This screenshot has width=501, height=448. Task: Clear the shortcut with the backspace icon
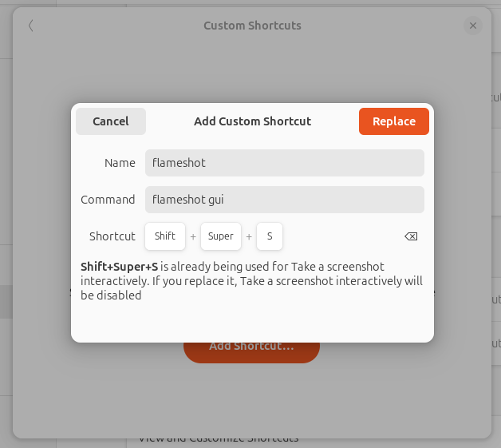[411, 236]
